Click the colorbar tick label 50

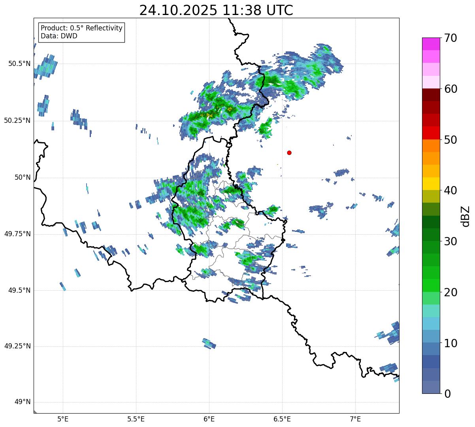[x=450, y=140]
